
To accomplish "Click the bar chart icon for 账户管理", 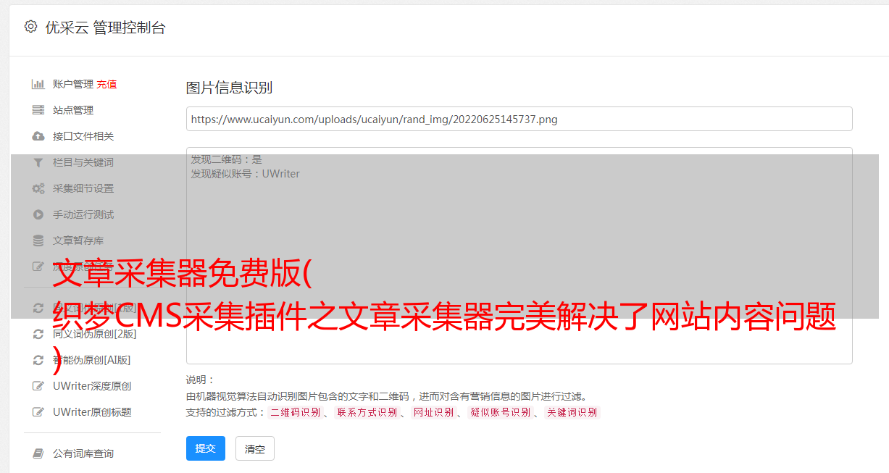I will pyautogui.click(x=38, y=84).
